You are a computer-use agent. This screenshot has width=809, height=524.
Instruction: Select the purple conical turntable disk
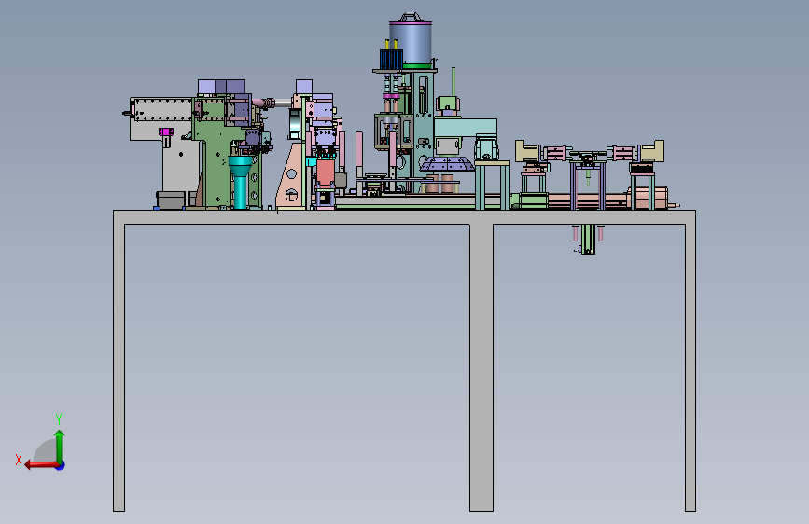click(447, 164)
